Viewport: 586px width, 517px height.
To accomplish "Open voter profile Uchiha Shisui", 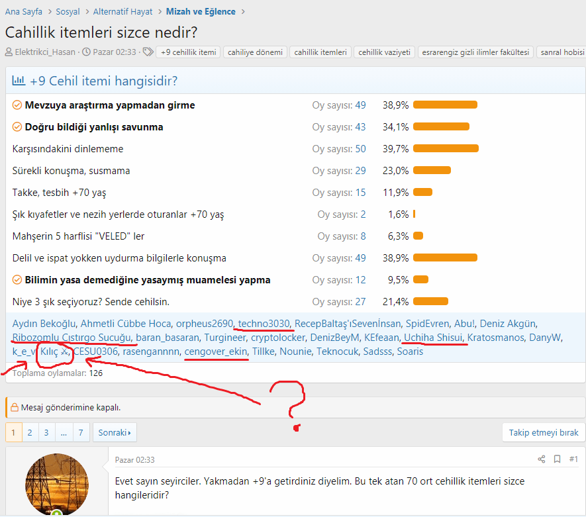I will pyautogui.click(x=433, y=338).
